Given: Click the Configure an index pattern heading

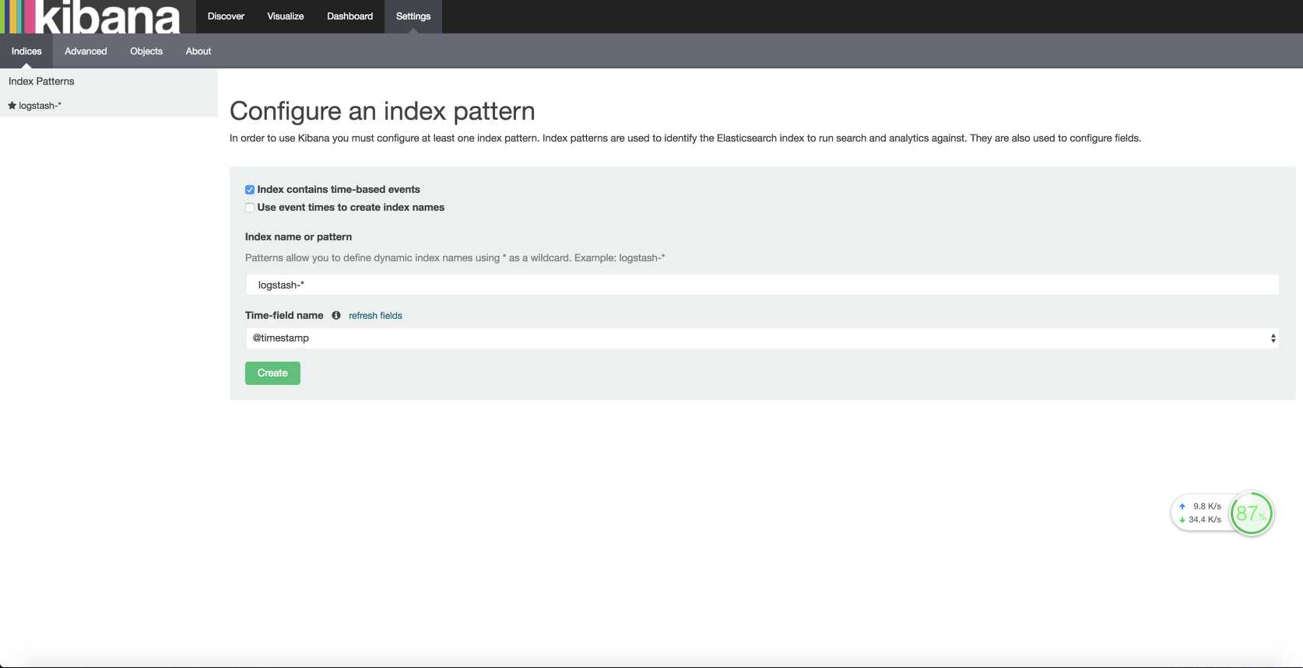Looking at the screenshot, I should 382,111.
